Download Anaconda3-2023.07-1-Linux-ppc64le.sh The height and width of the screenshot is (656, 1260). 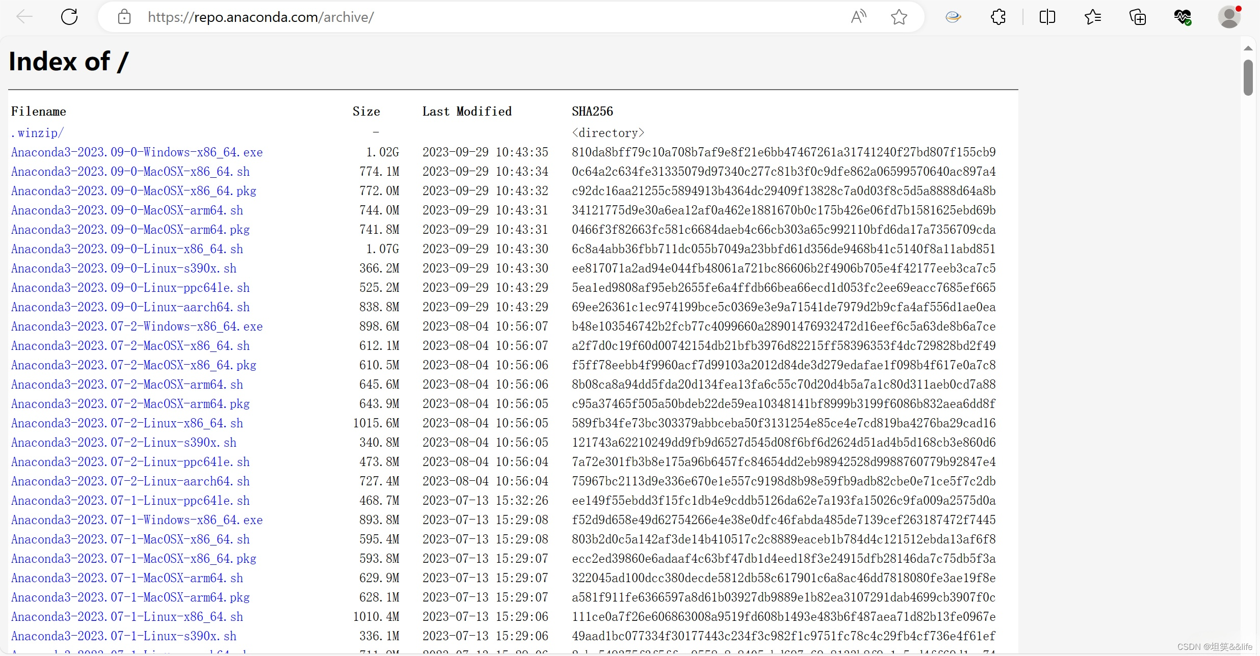click(130, 501)
